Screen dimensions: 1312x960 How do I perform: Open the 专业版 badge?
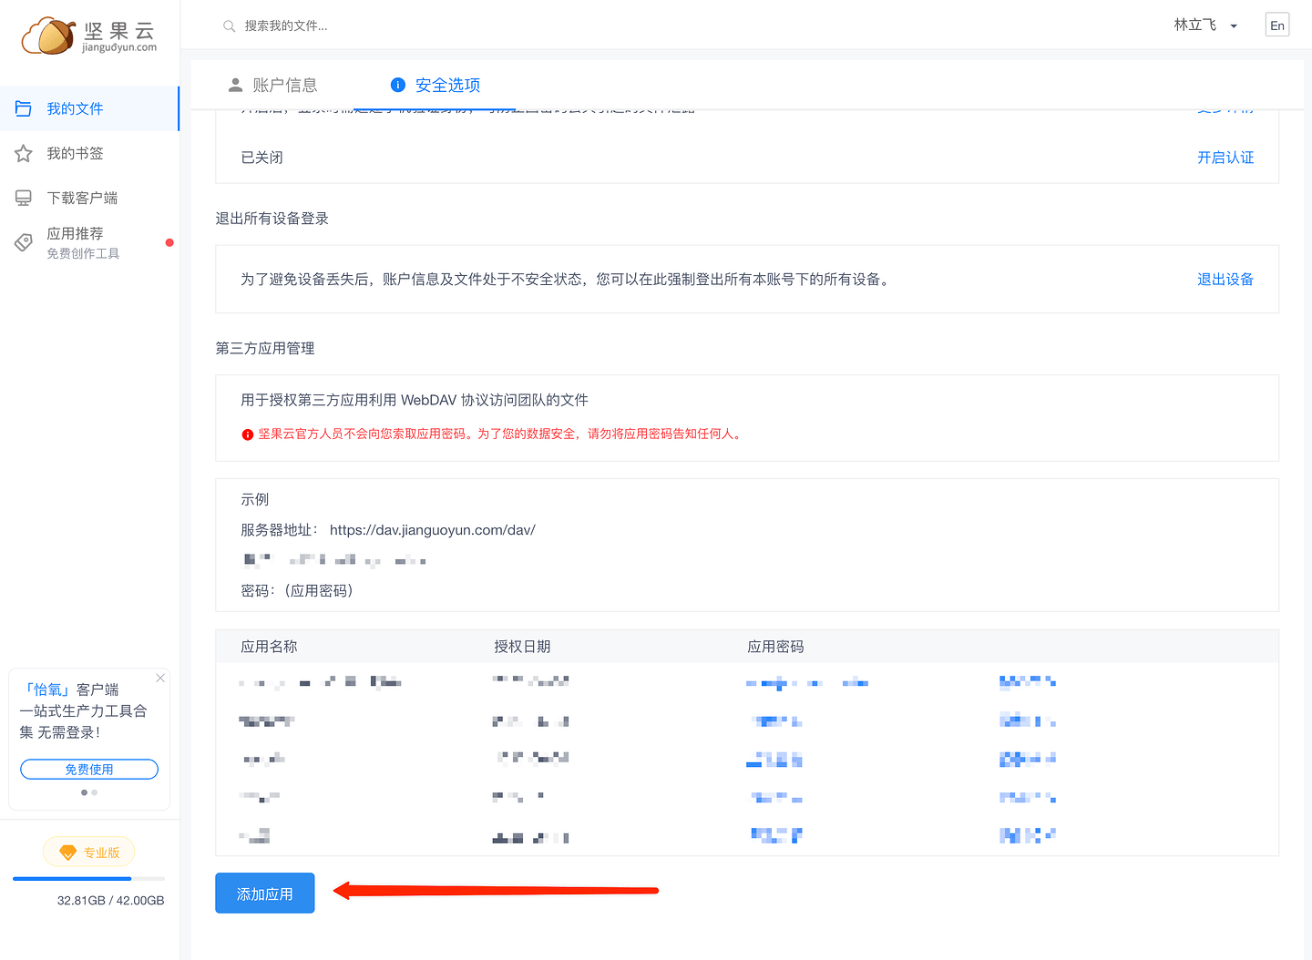(89, 853)
